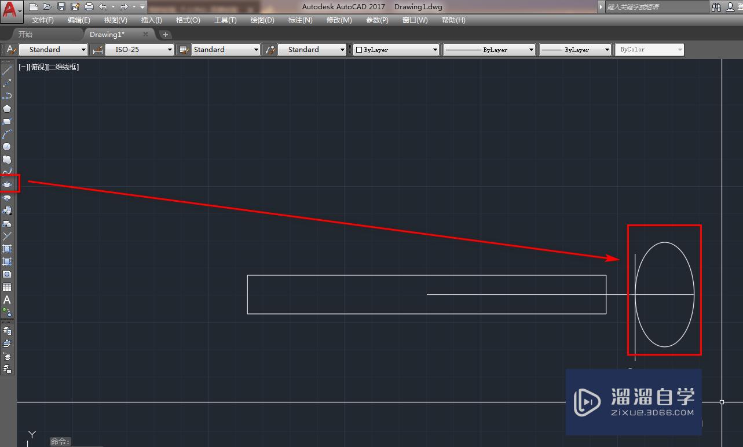Select the Construction Line tool

click(7, 83)
